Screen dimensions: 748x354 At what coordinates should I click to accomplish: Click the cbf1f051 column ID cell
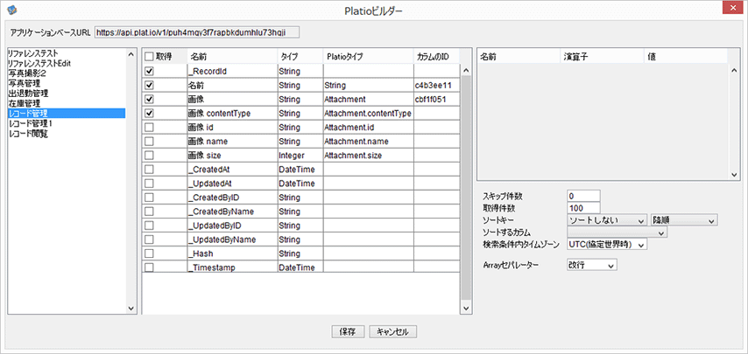click(436, 100)
